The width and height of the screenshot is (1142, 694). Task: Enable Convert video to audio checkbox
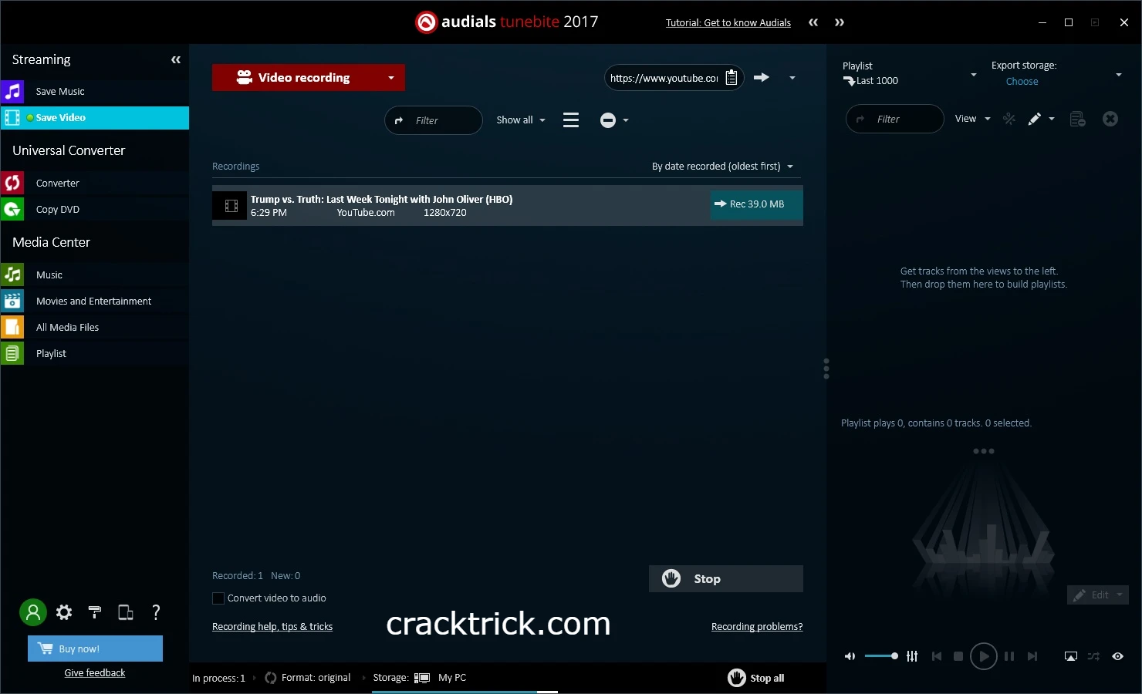(218, 598)
